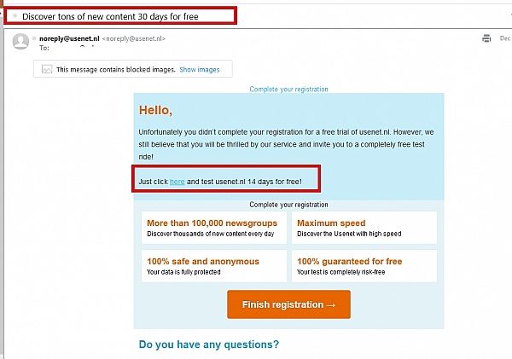Viewport: 512px width, 359px height.
Task: Click the 'here' hyperlink in the email body
Action: [x=177, y=182]
